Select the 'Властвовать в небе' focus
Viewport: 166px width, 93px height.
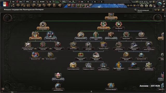[x=141, y=56]
